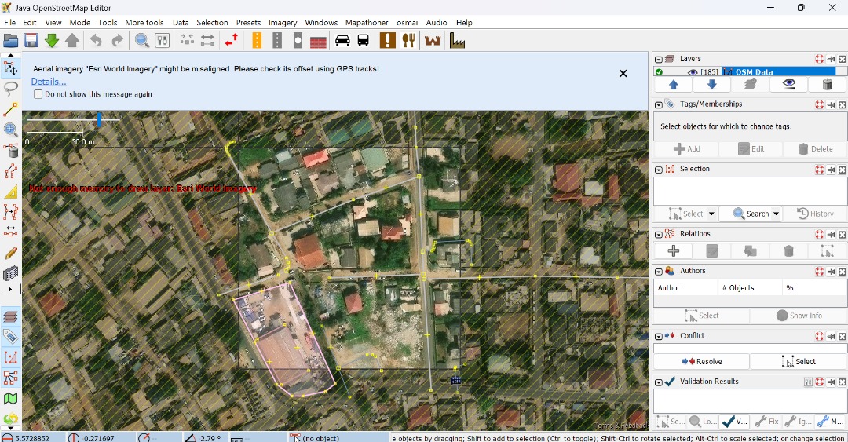Image resolution: width=848 pixels, height=442 pixels.
Task: Open the factory man-made preset icon
Action: click(457, 41)
